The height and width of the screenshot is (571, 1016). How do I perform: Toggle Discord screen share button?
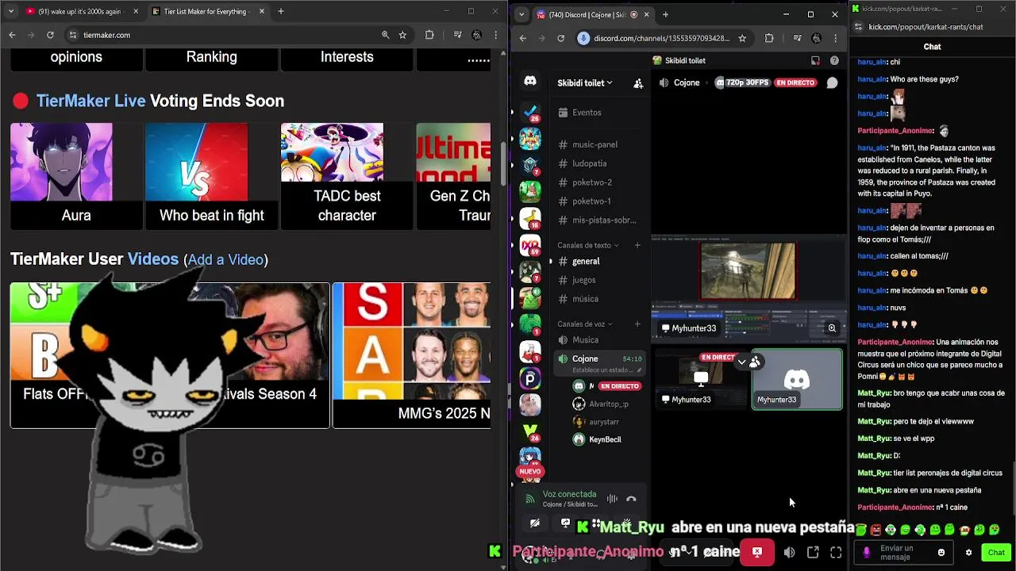point(565,523)
